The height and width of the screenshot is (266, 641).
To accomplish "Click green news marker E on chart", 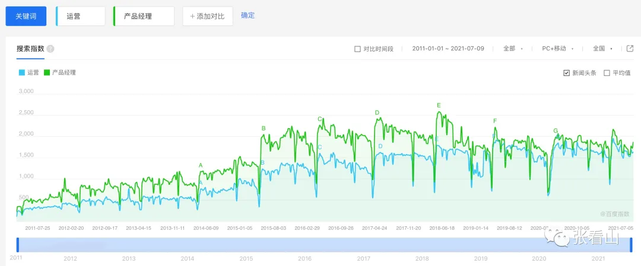I will 439,105.
